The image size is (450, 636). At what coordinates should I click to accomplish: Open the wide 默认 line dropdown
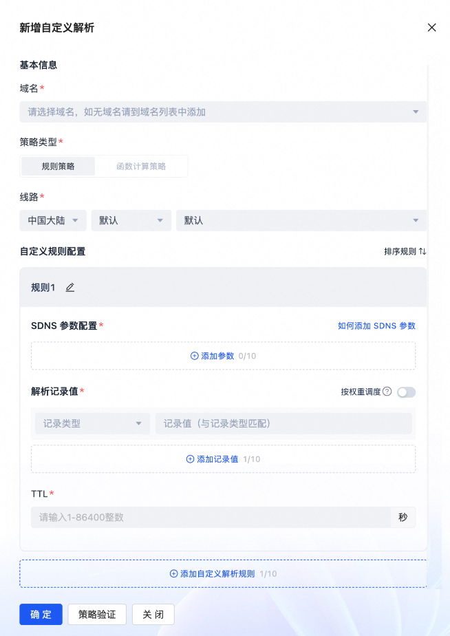pos(301,221)
